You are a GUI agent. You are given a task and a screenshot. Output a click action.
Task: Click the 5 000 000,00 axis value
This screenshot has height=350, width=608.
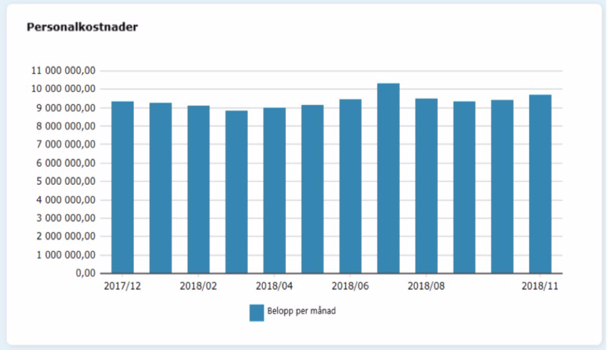point(66,181)
